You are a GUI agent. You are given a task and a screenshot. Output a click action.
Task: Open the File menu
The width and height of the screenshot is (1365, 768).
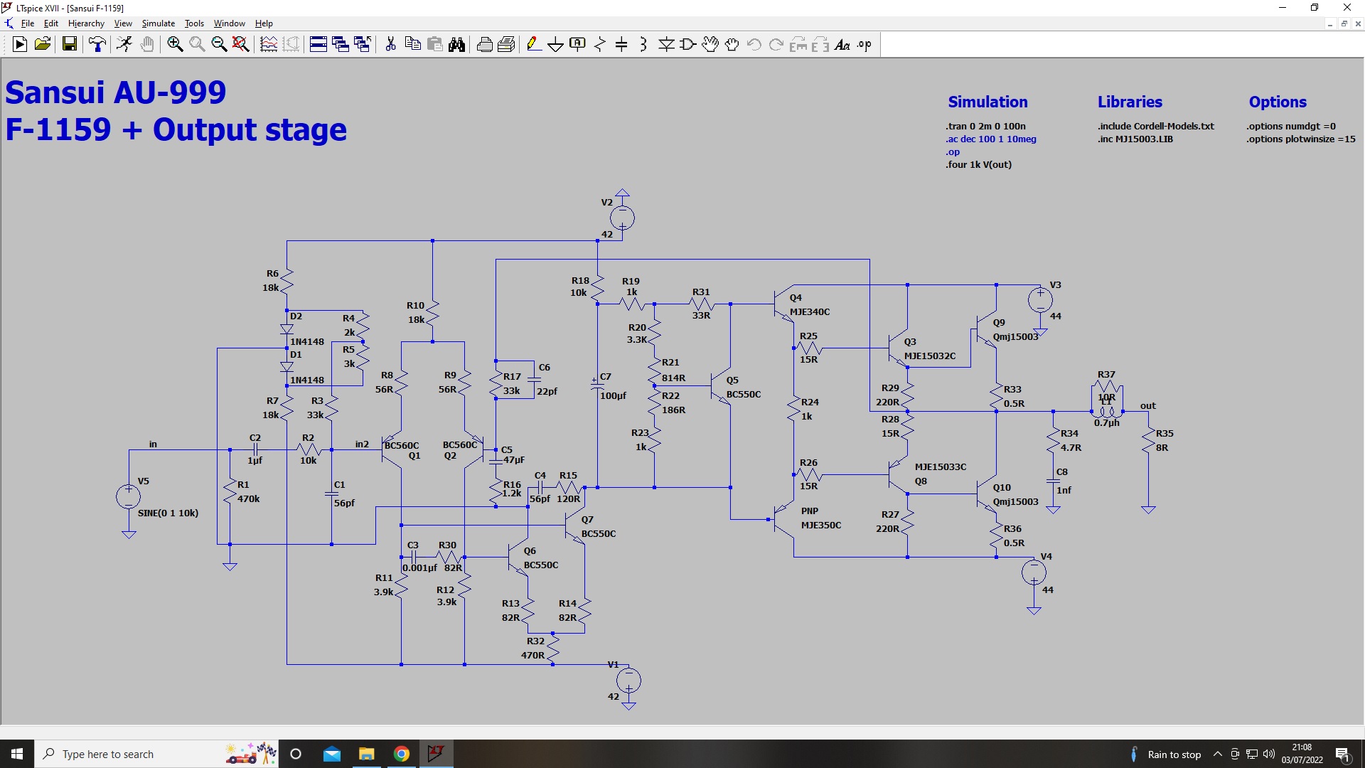pyautogui.click(x=28, y=23)
